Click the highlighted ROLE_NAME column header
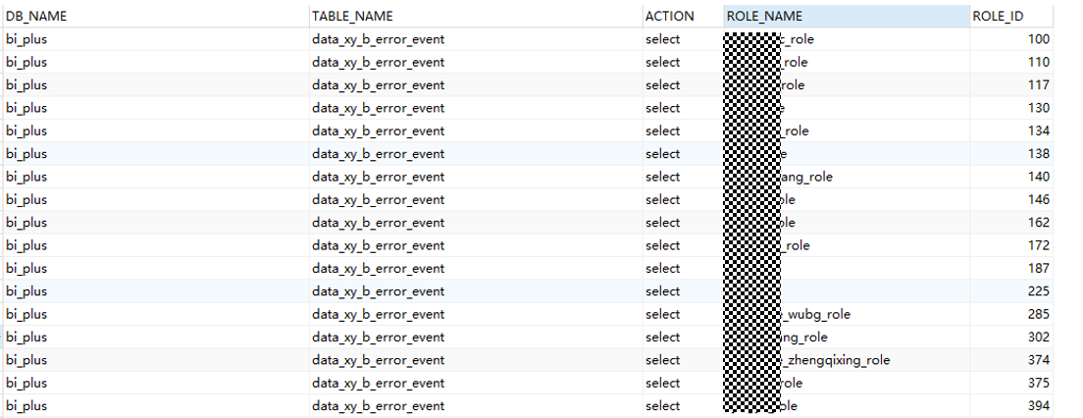1083x418 pixels. [x=764, y=16]
